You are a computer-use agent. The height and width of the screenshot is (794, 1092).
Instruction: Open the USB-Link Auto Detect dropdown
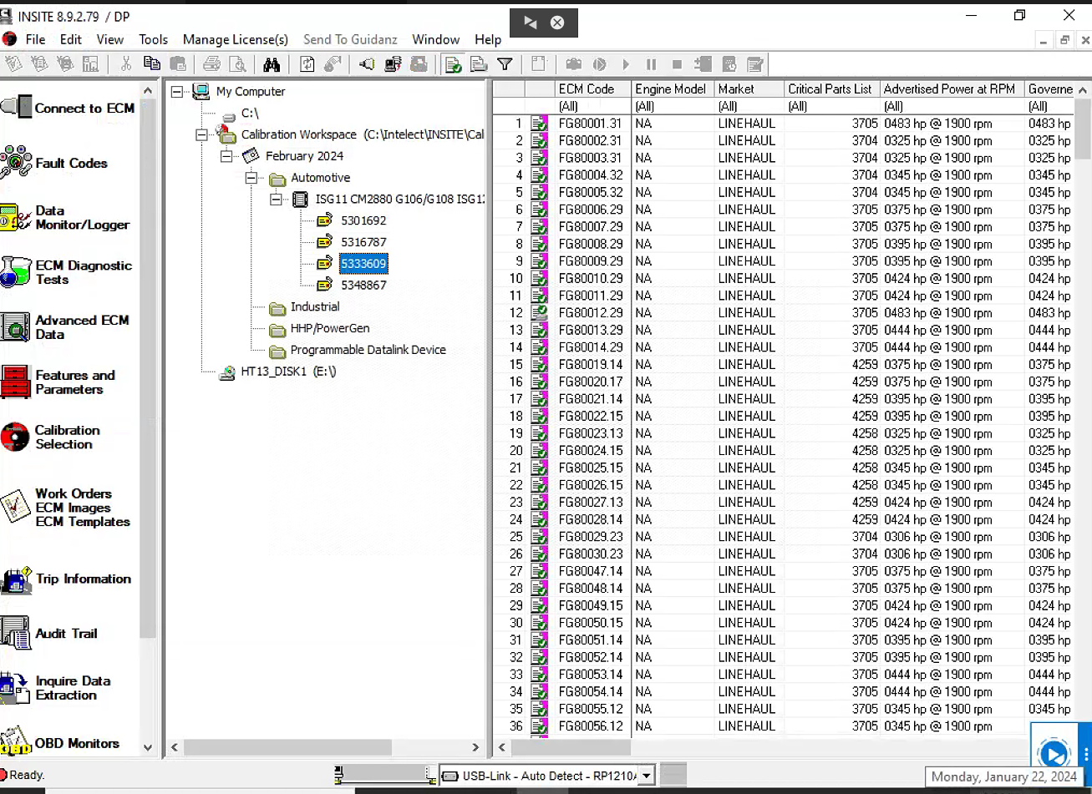pyautogui.click(x=646, y=776)
